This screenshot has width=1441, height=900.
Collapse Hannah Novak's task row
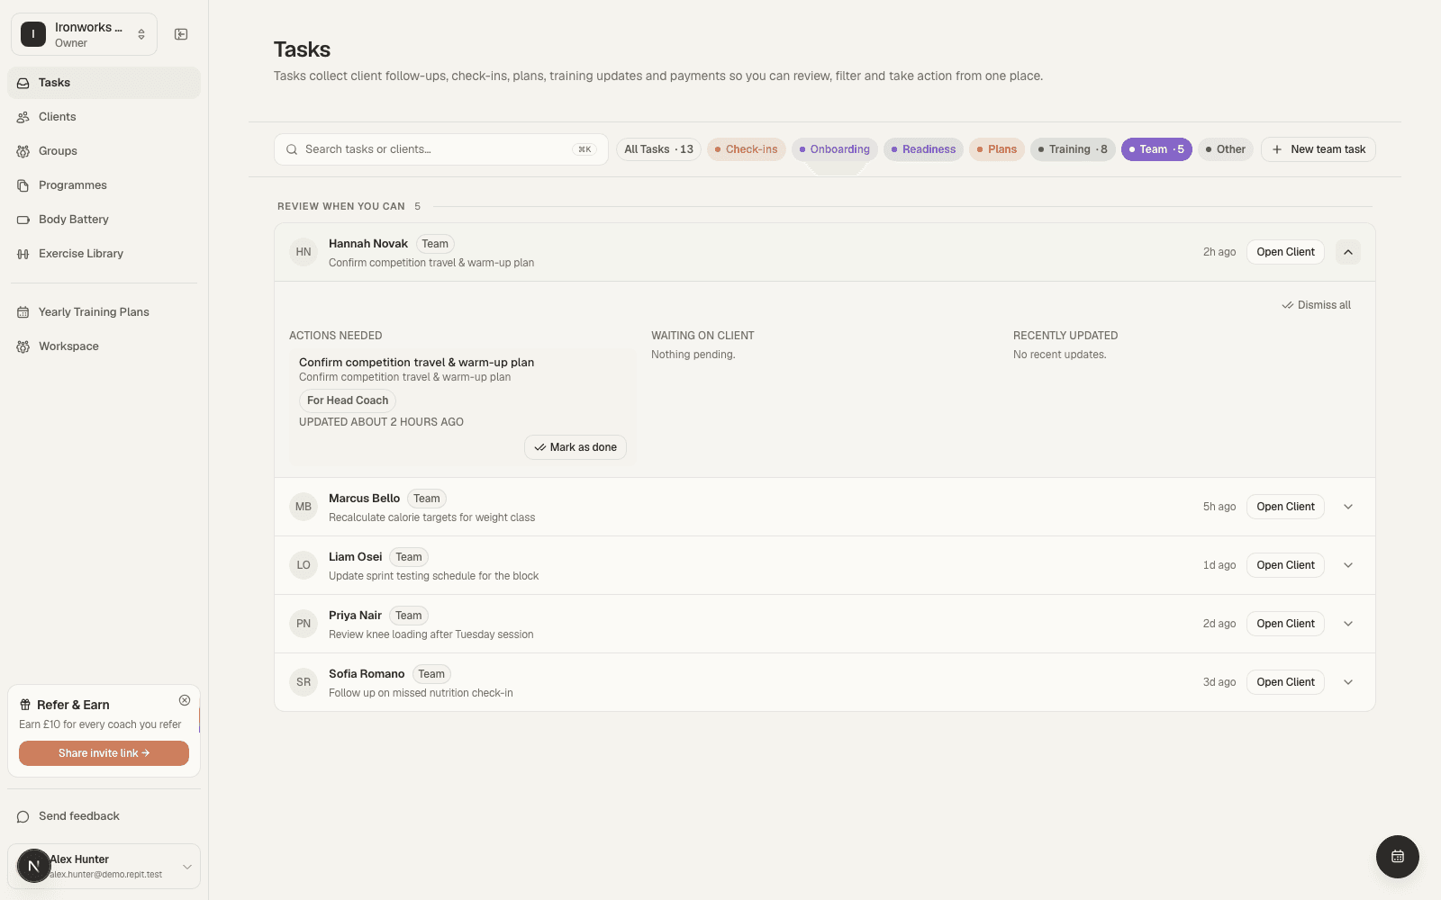click(x=1348, y=252)
